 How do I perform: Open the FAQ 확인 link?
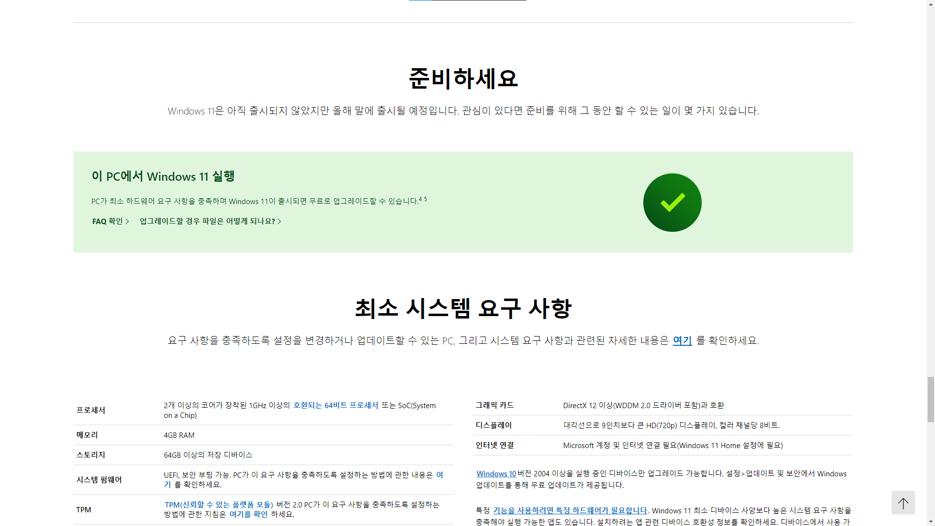[108, 222]
